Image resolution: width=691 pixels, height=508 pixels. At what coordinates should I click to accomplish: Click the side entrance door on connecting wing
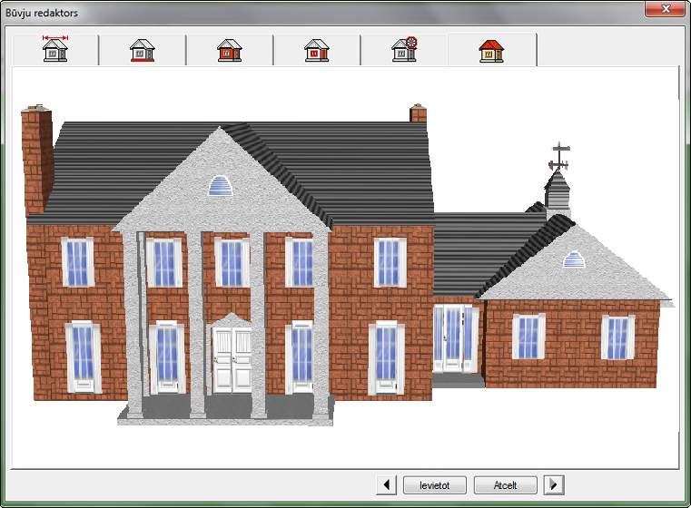[453, 338]
